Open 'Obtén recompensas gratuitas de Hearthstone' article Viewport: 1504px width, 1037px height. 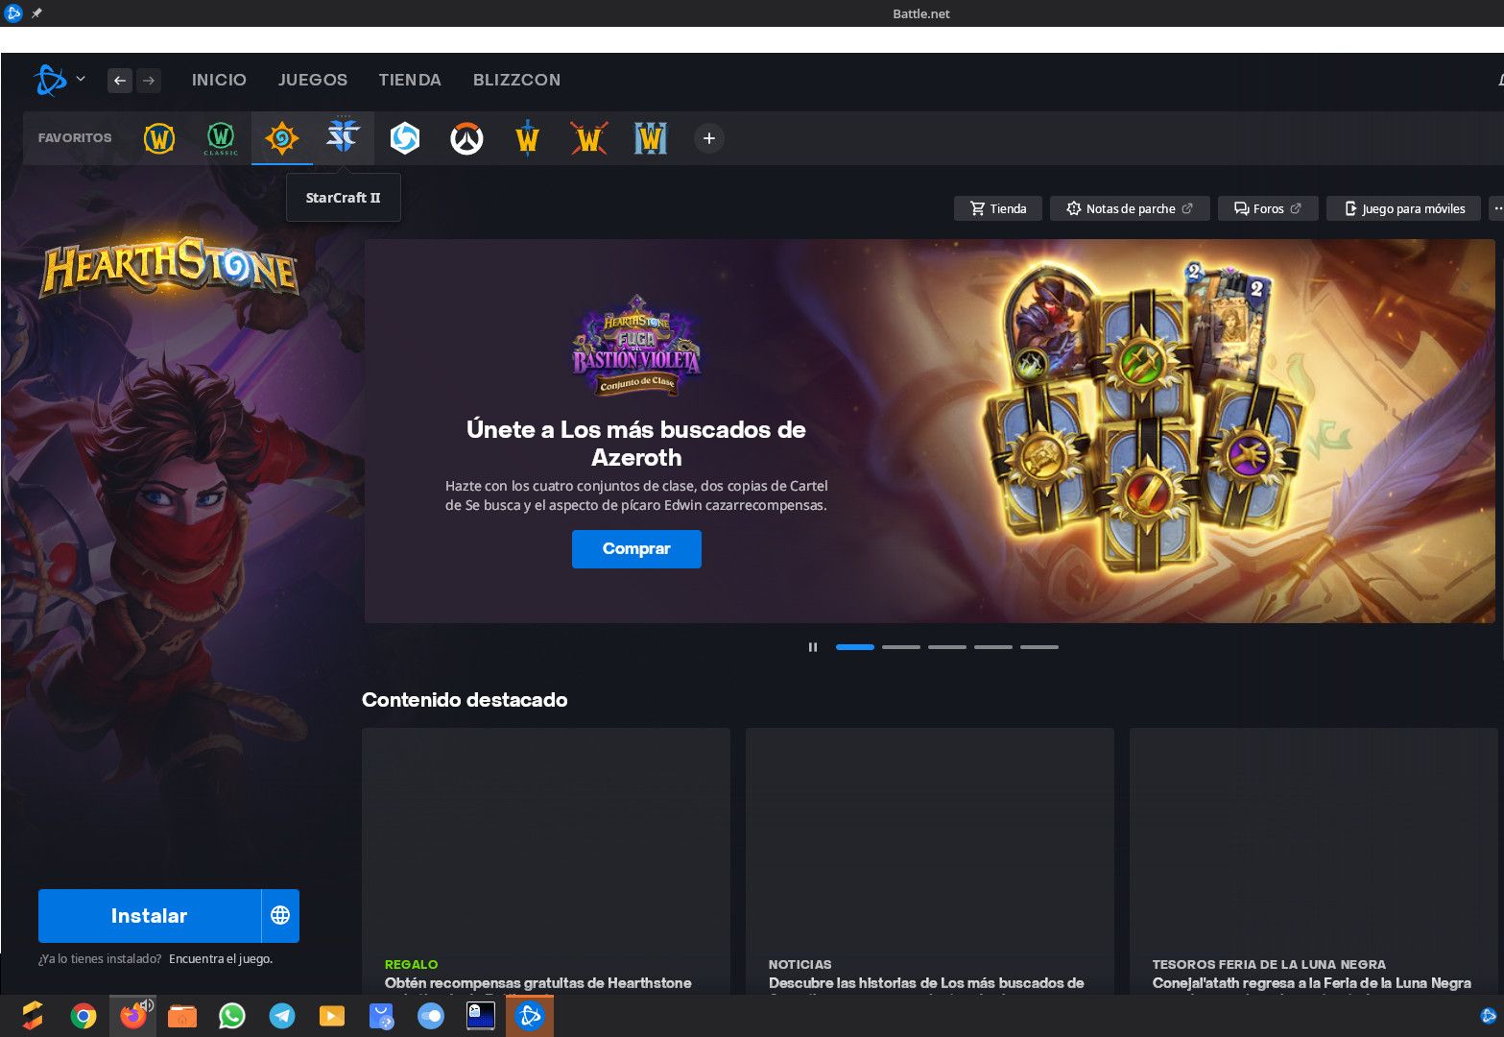click(x=546, y=860)
